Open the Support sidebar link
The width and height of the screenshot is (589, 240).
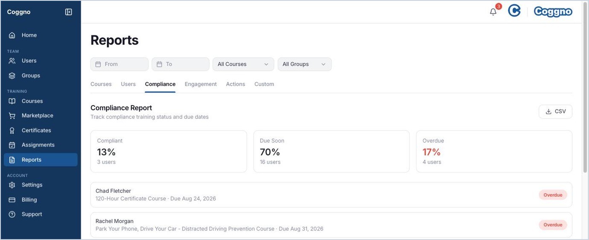(x=40, y=214)
